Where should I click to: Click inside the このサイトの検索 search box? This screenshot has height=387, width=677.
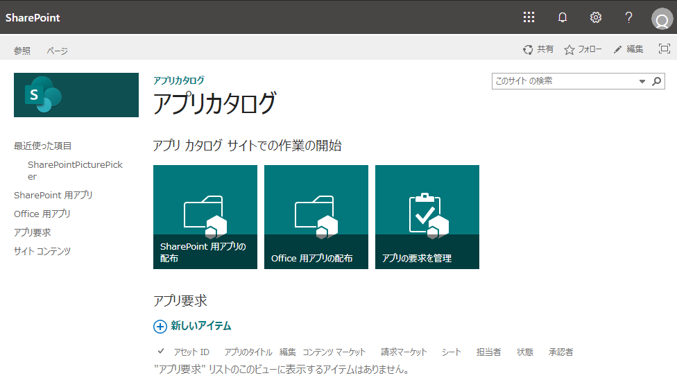coord(562,81)
